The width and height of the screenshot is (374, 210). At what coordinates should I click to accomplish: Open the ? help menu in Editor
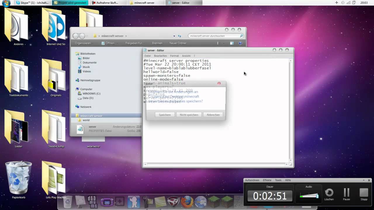[194, 56]
